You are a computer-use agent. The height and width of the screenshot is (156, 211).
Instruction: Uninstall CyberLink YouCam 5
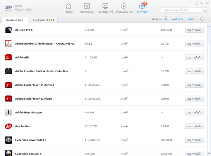pyautogui.click(x=194, y=154)
